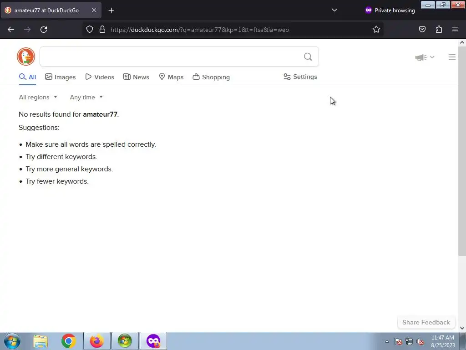View site security padlock info

(x=102, y=30)
